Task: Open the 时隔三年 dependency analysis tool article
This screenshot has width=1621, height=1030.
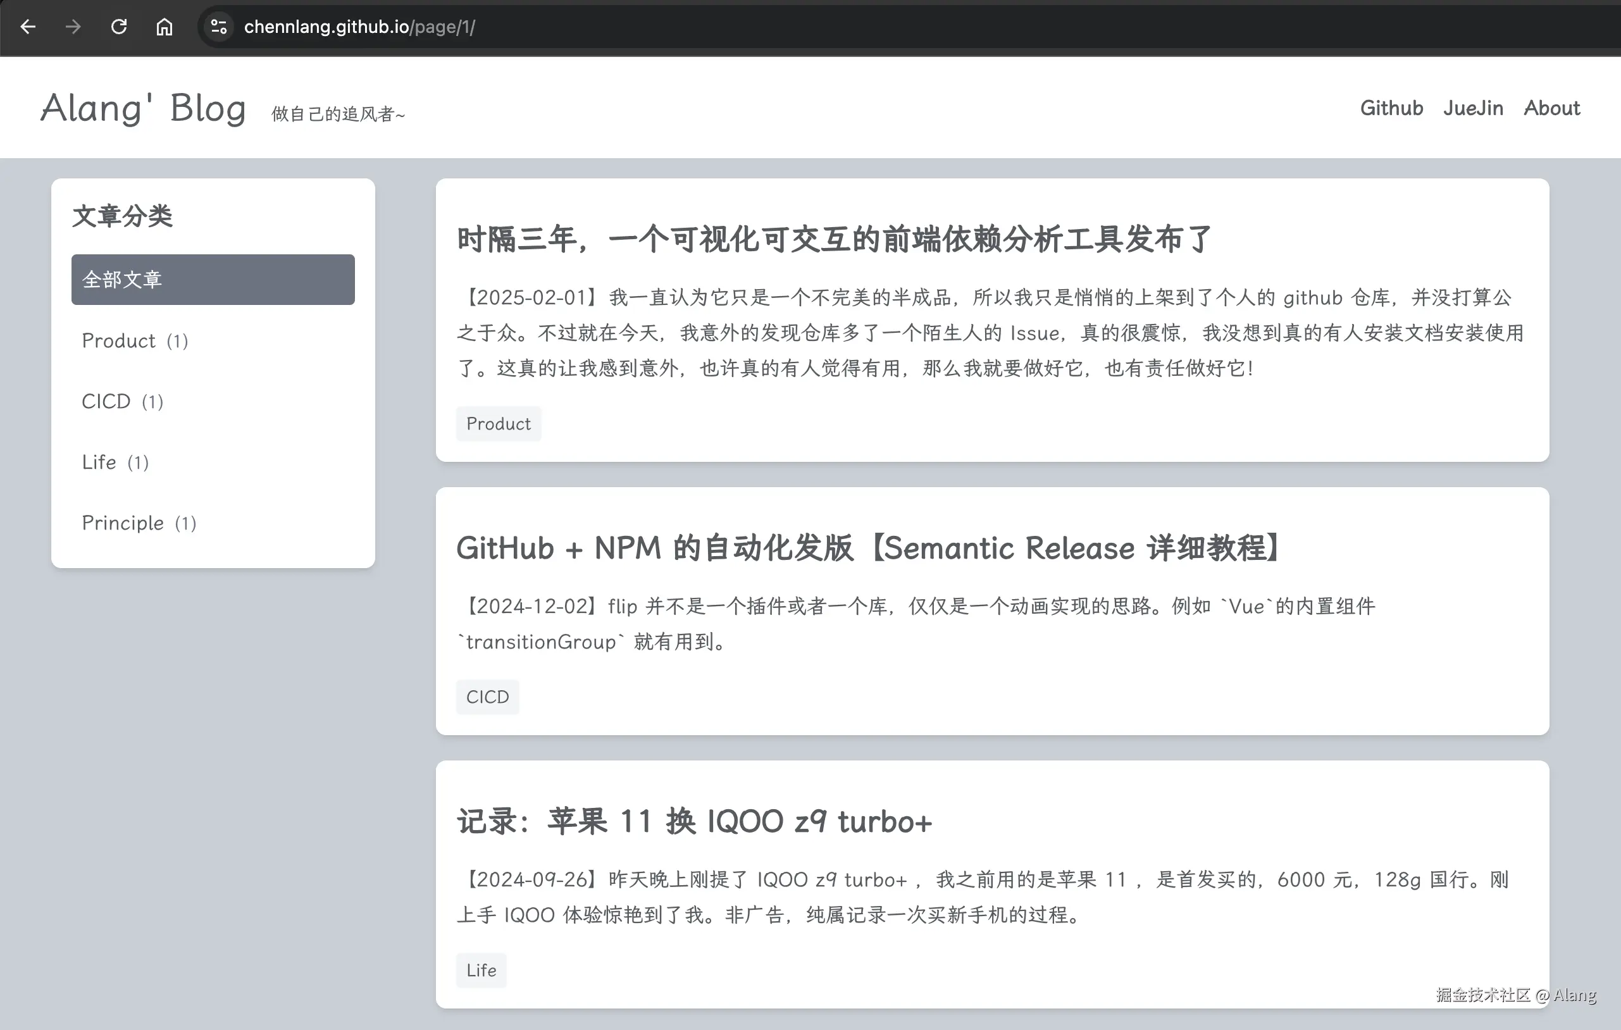Action: coord(834,240)
